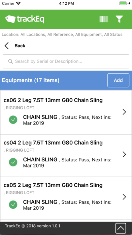Open the cs06 2 Leg Chain Sling item
Screen dimensions: 132x235
pyautogui.click(x=66, y=112)
